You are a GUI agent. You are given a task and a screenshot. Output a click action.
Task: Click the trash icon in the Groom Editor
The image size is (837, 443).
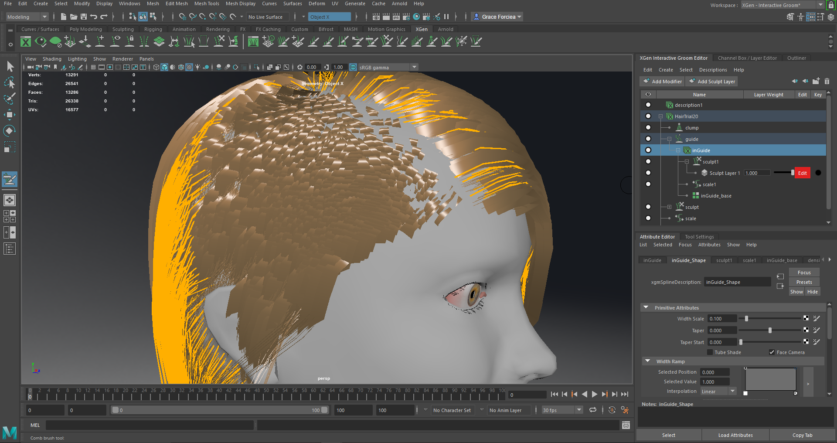pos(827,81)
